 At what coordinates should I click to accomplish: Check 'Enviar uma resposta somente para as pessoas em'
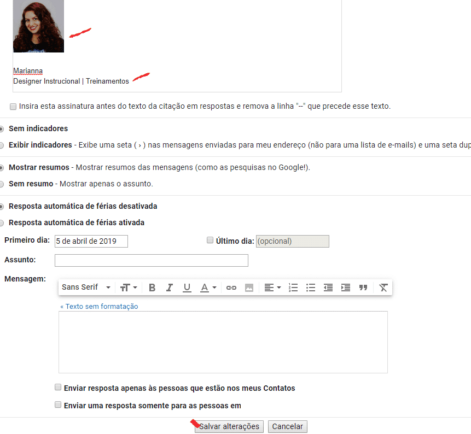[x=58, y=404]
